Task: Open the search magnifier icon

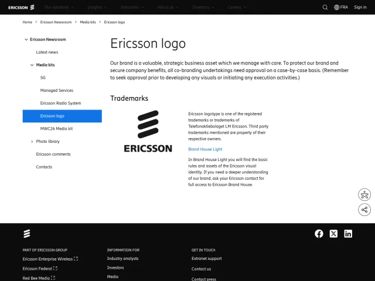Action: pos(325,8)
